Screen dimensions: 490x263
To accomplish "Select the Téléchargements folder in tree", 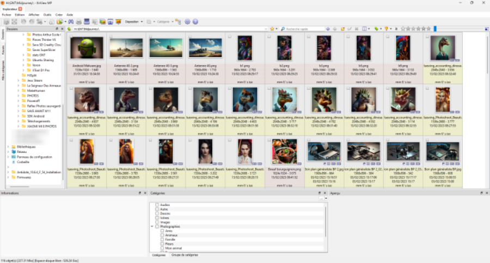I will [x=38, y=121].
